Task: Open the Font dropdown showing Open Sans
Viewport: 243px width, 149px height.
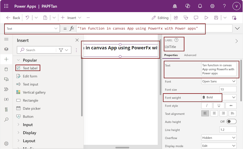Action: click(219, 81)
